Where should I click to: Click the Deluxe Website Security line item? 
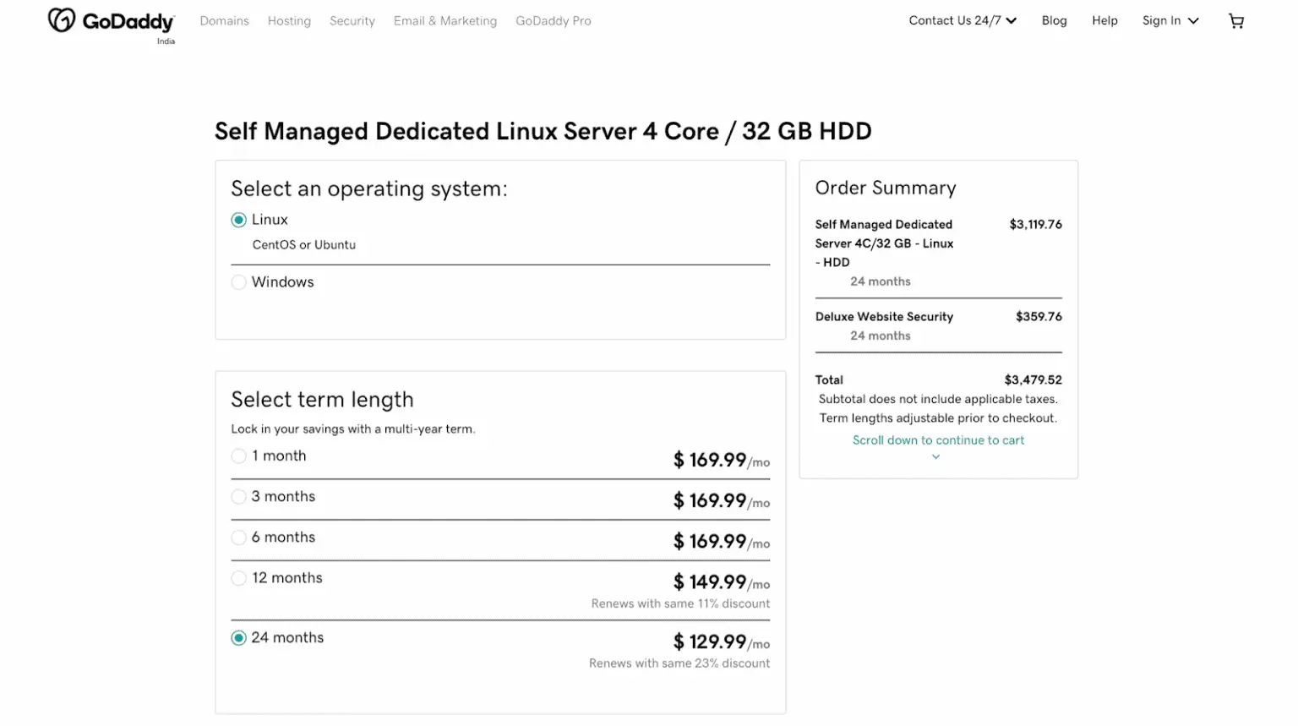tap(884, 317)
